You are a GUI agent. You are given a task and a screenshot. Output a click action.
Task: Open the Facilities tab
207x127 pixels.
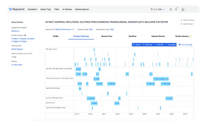click(132, 36)
